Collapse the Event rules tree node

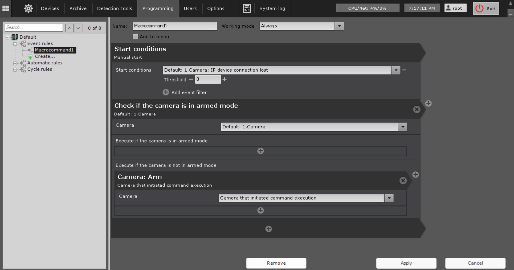click(x=15, y=44)
